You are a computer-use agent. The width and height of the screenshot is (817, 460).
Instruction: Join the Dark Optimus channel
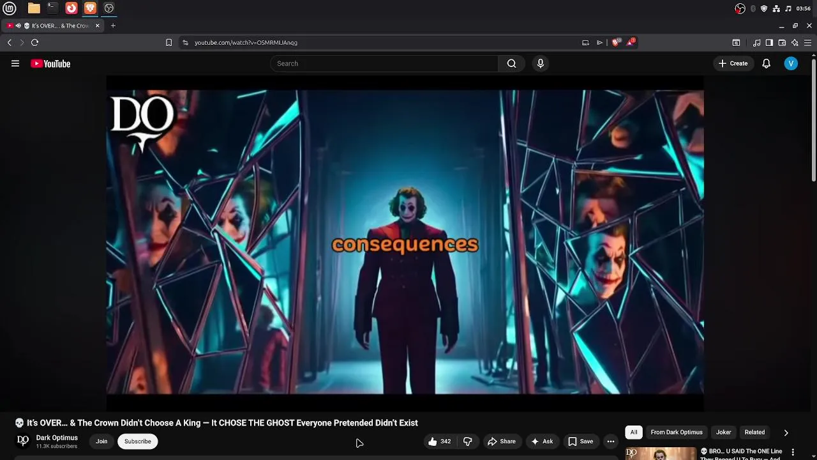[x=101, y=441]
